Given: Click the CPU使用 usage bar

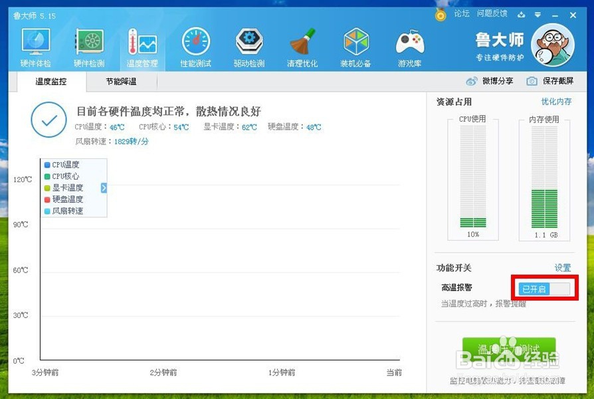Looking at the screenshot, I should 473,177.
